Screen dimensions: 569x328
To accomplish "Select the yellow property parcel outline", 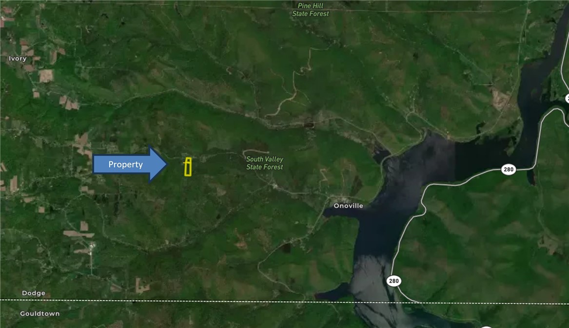I will (x=188, y=167).
